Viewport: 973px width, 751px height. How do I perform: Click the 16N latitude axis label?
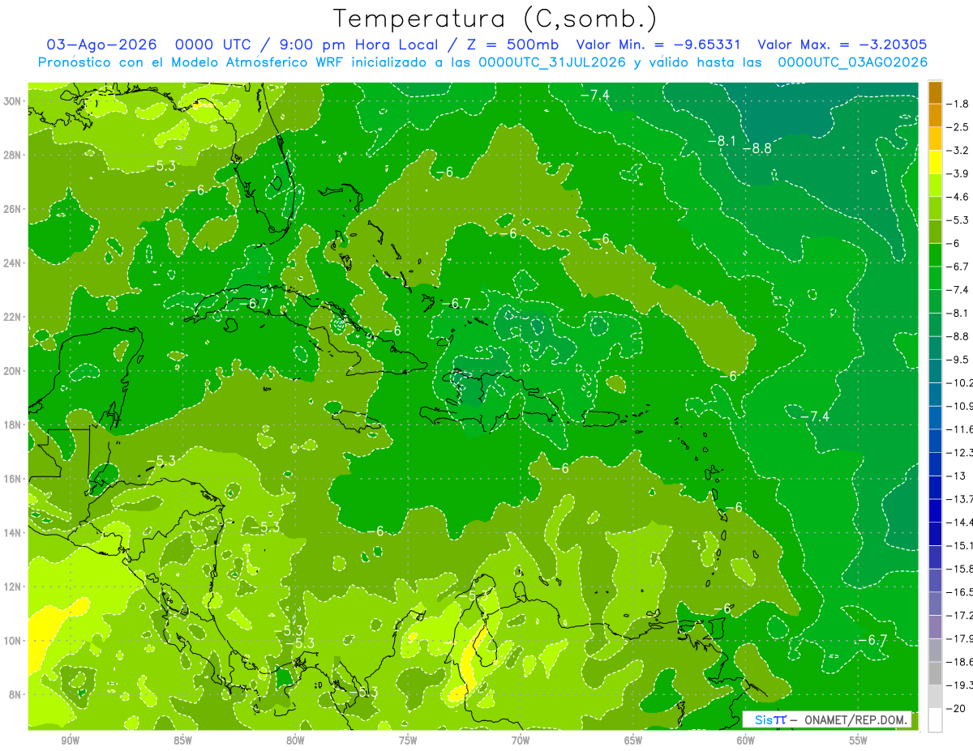point(12,478)
